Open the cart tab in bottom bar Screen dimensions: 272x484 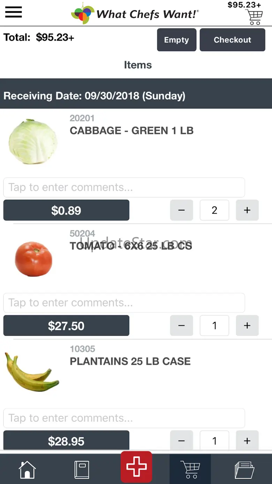pyautogui.click(x=190, y=469)
